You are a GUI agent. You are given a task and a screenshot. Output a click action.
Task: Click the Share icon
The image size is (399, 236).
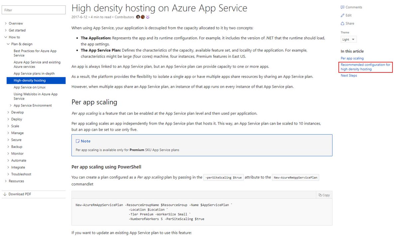tap(342, 24)
